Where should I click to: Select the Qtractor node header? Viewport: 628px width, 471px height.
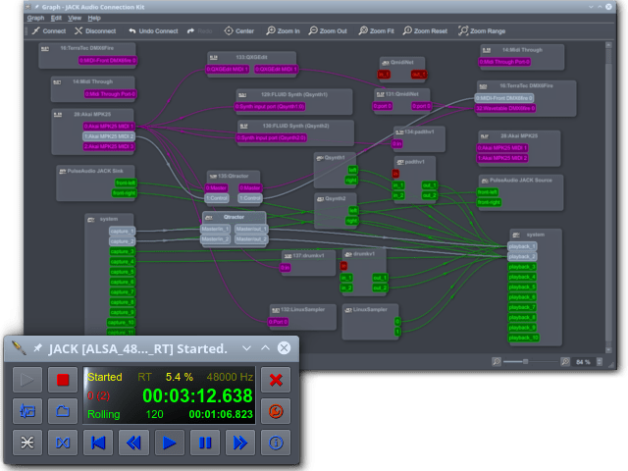pyautogui.click(x=234, y=217)
